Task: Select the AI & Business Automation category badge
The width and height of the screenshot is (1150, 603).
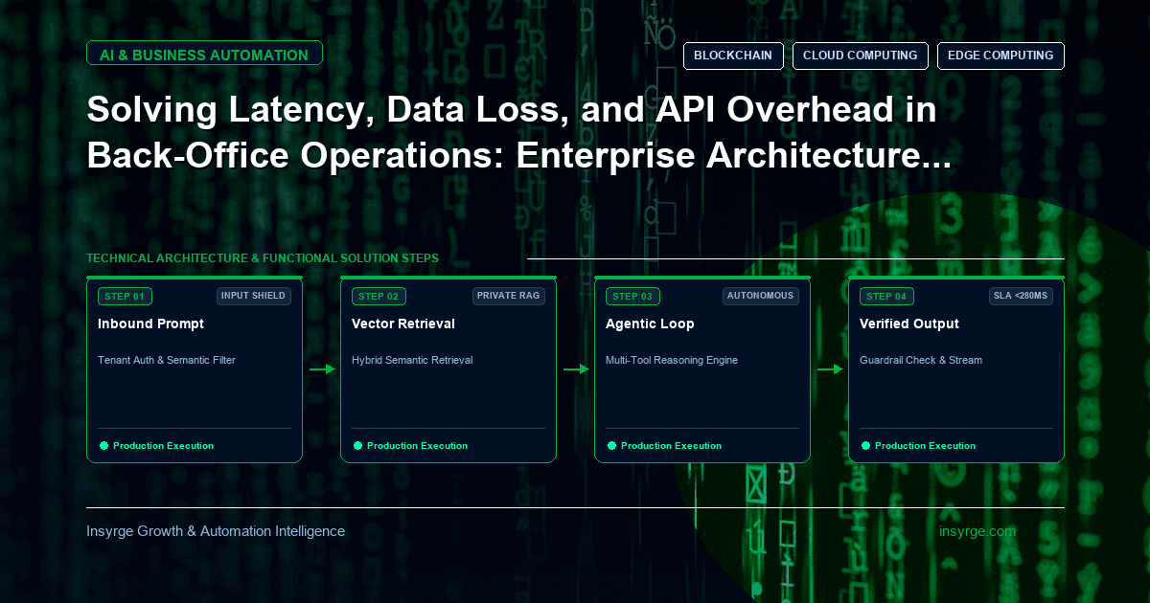Action: coord(204,55)
